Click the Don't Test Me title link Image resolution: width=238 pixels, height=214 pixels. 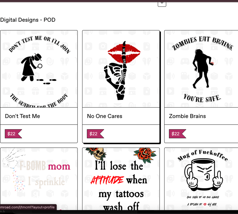pos(22,116)
